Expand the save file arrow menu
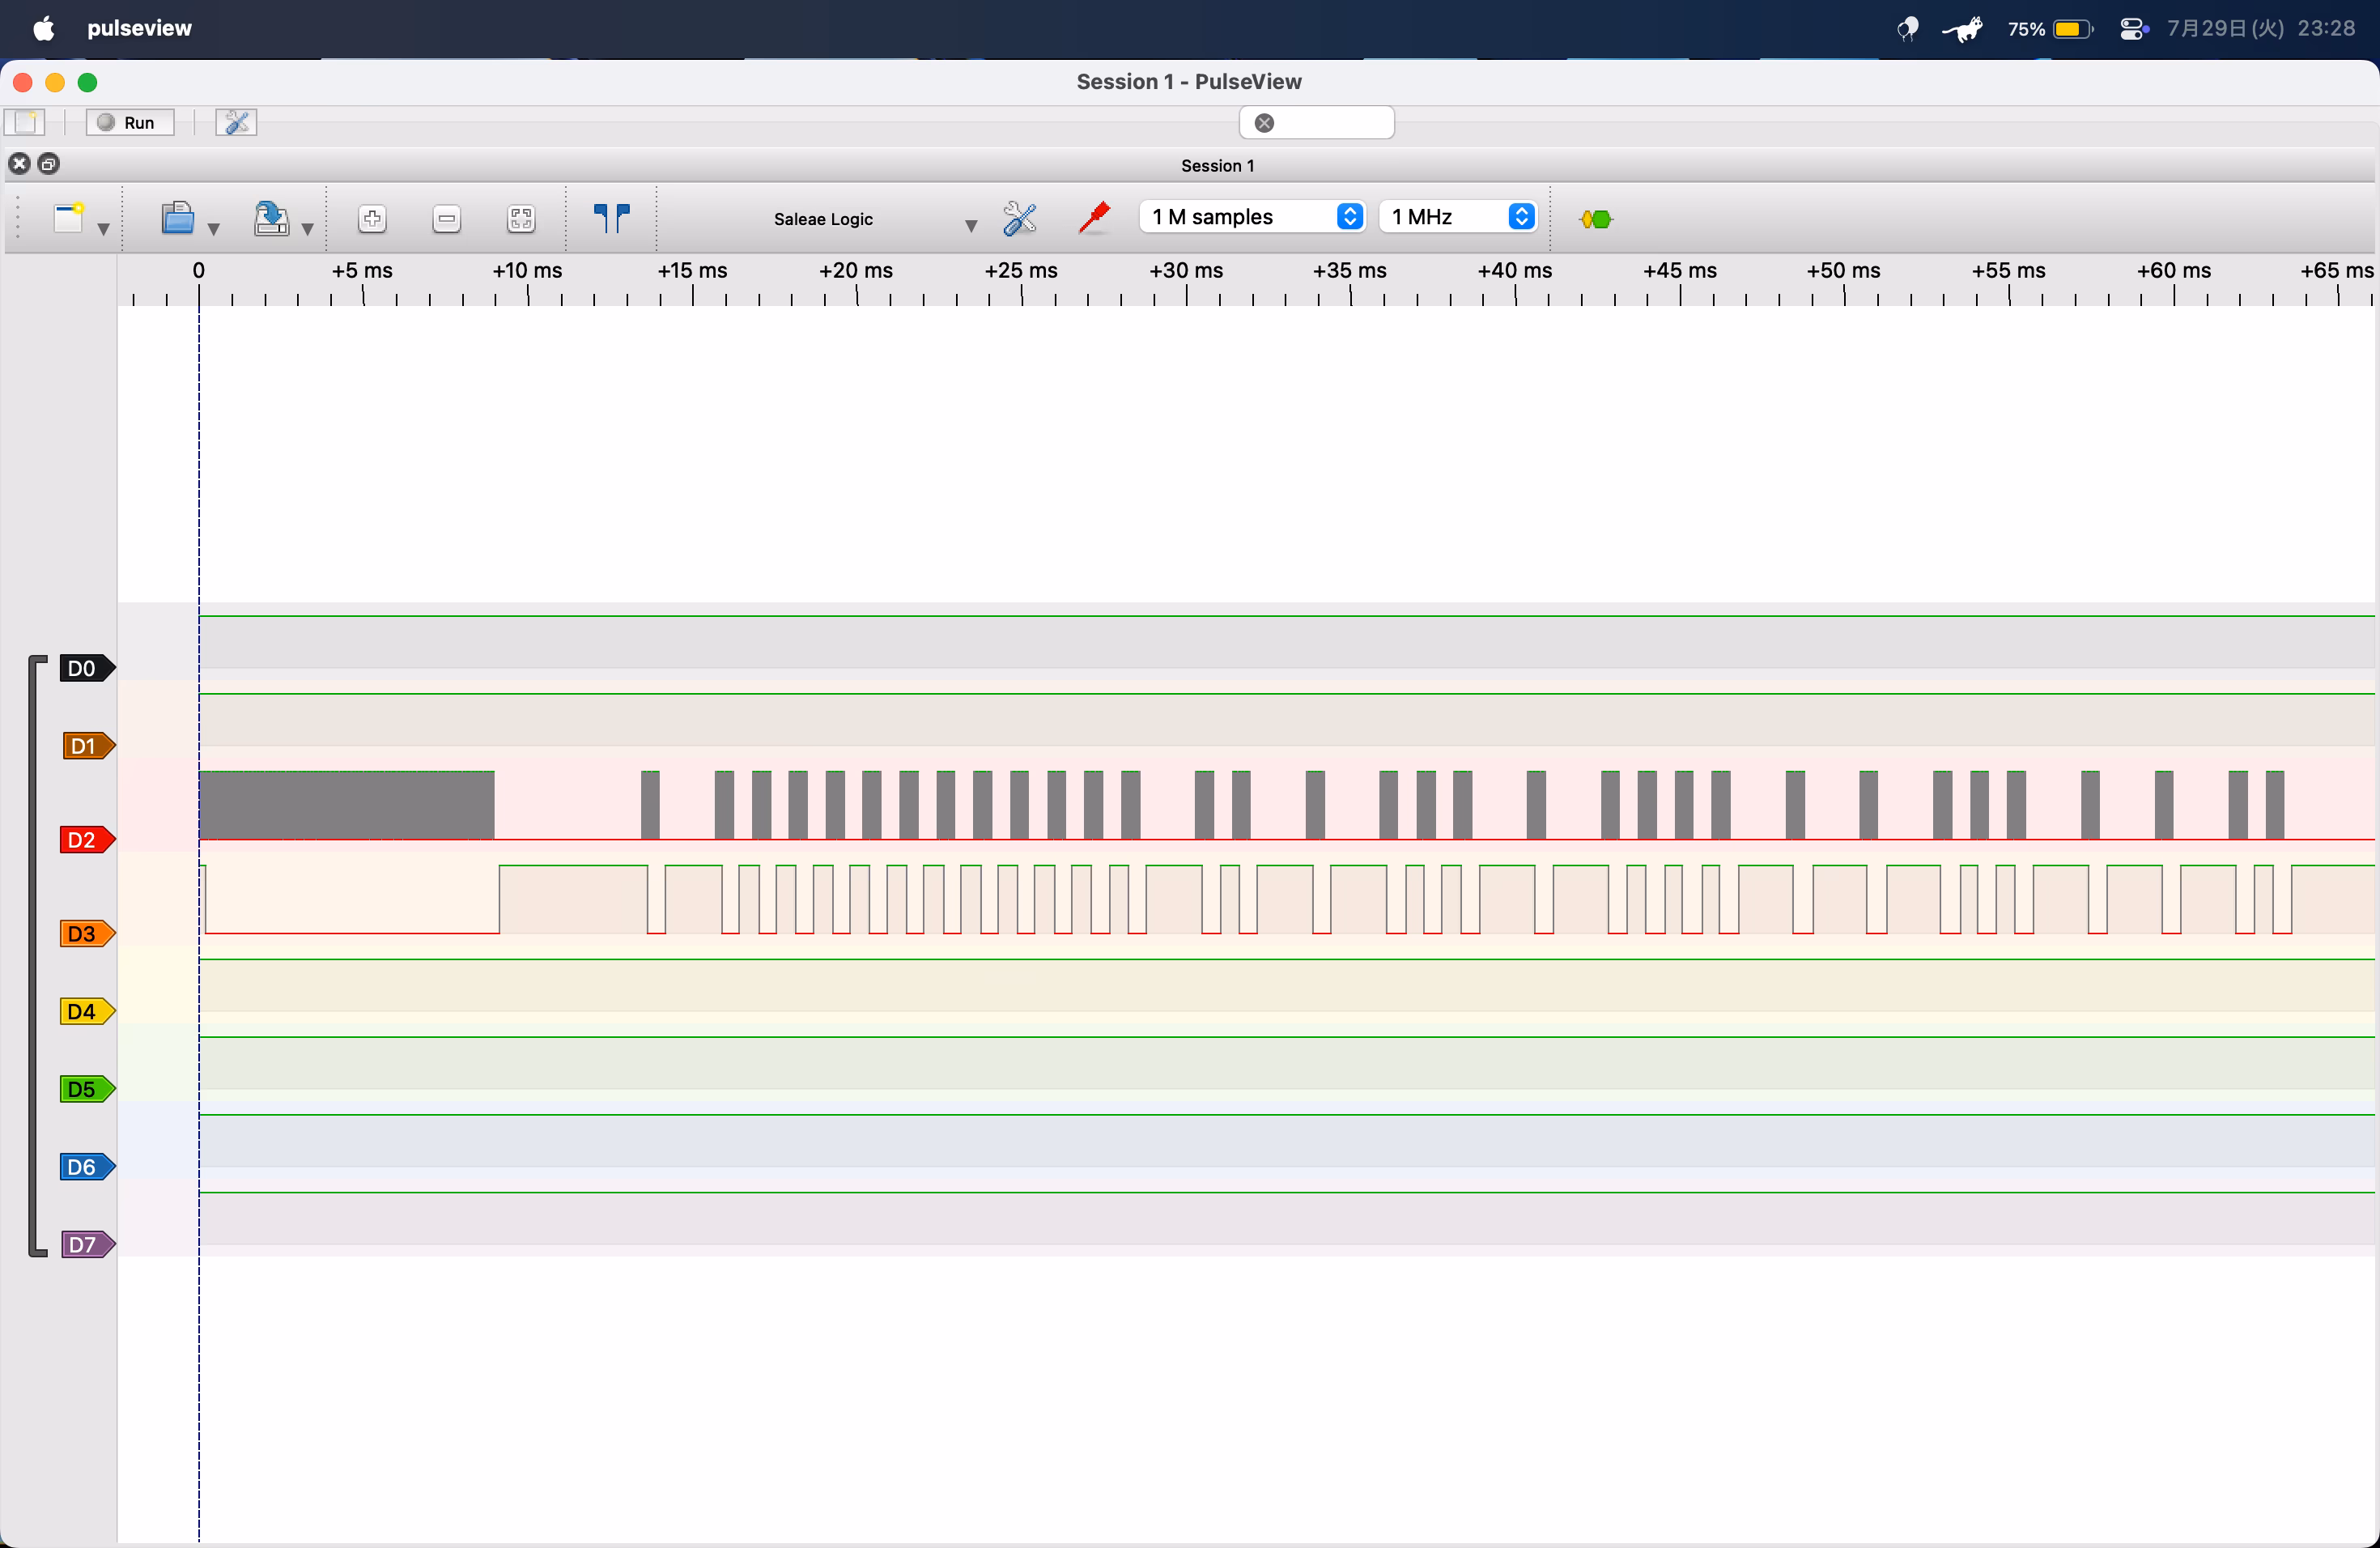2380x1548 pixels. click(x=307, y=229)
